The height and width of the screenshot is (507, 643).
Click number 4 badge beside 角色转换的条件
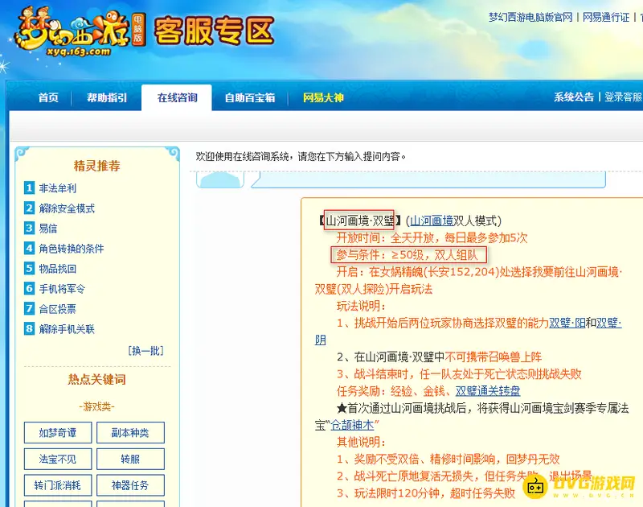tap(29, 249)
